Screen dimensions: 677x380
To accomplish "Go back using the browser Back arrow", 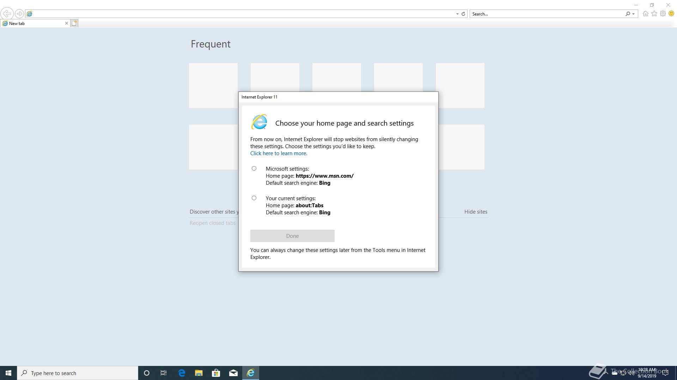I will point(7,14).
